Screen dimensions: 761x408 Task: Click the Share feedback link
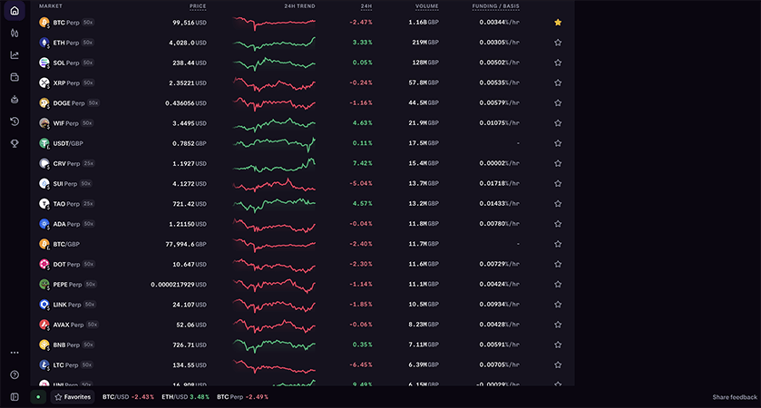(734, 397)
